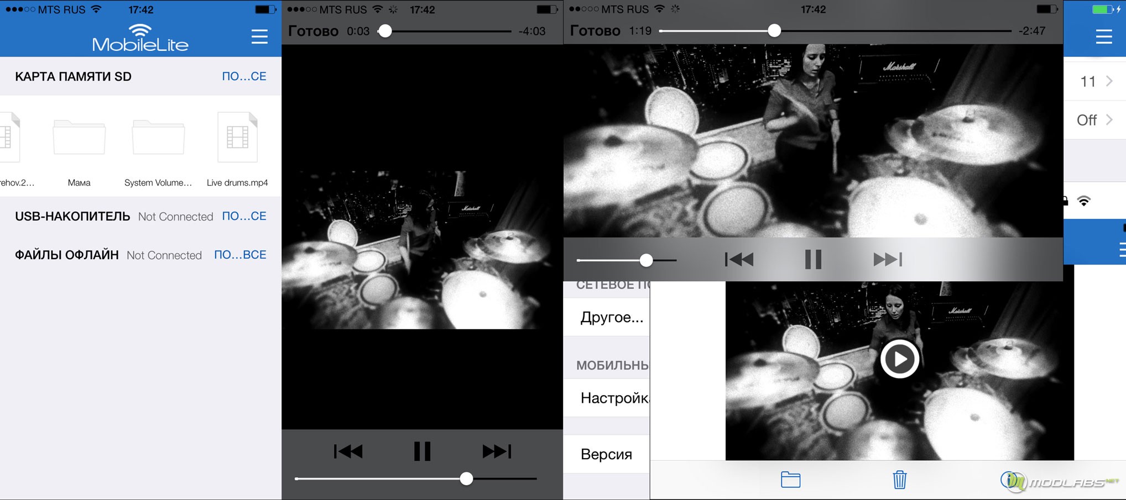
Task: Open Другое... settings row
Action: click(607, 317)
